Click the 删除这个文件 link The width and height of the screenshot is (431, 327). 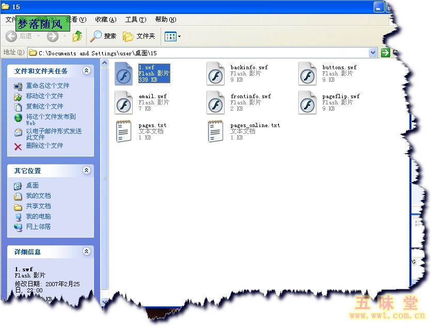(44, 146)
